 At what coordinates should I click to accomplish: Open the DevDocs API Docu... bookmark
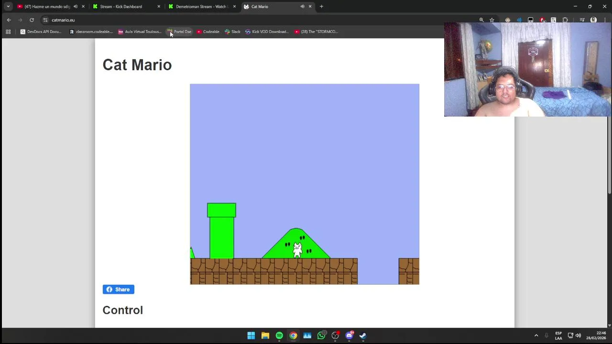pos(41,32)
